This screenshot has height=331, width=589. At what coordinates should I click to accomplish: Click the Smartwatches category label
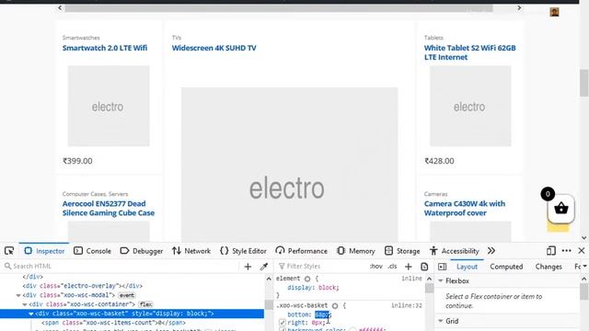(81, 38)
